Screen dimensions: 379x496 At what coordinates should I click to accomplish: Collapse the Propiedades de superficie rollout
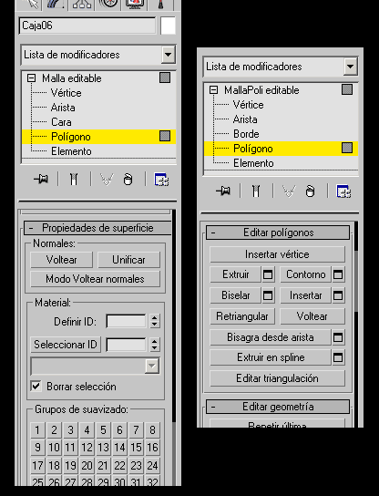97,228
